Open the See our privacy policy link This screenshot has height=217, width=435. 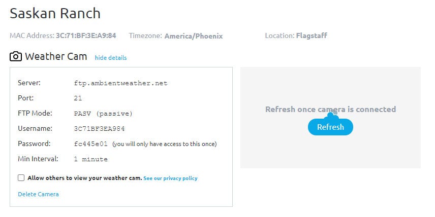[x=170, y=178]
